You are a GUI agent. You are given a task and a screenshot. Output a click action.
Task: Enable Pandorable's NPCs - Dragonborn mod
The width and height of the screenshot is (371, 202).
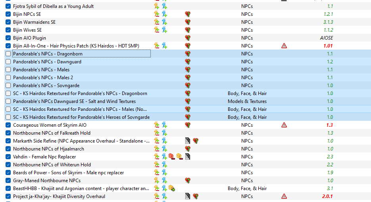click(8, 53)
